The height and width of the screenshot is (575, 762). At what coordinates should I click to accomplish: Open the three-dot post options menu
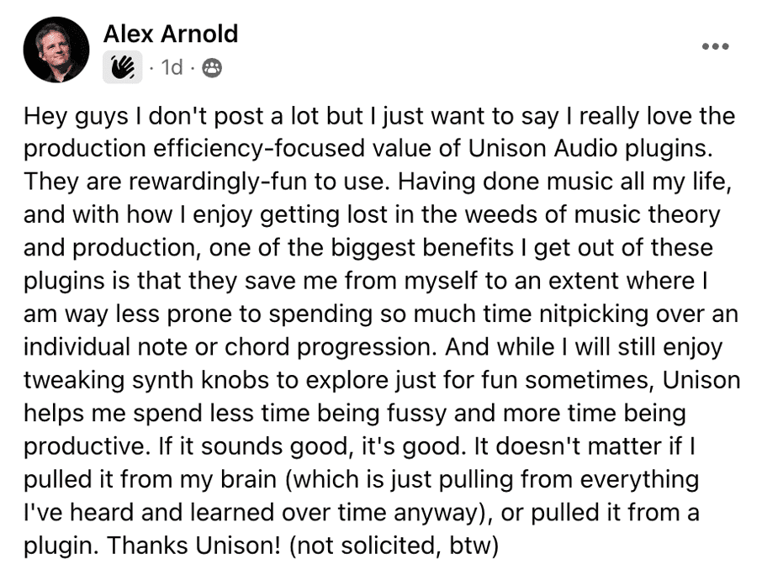pyautogui.click(x=715, y=46)
